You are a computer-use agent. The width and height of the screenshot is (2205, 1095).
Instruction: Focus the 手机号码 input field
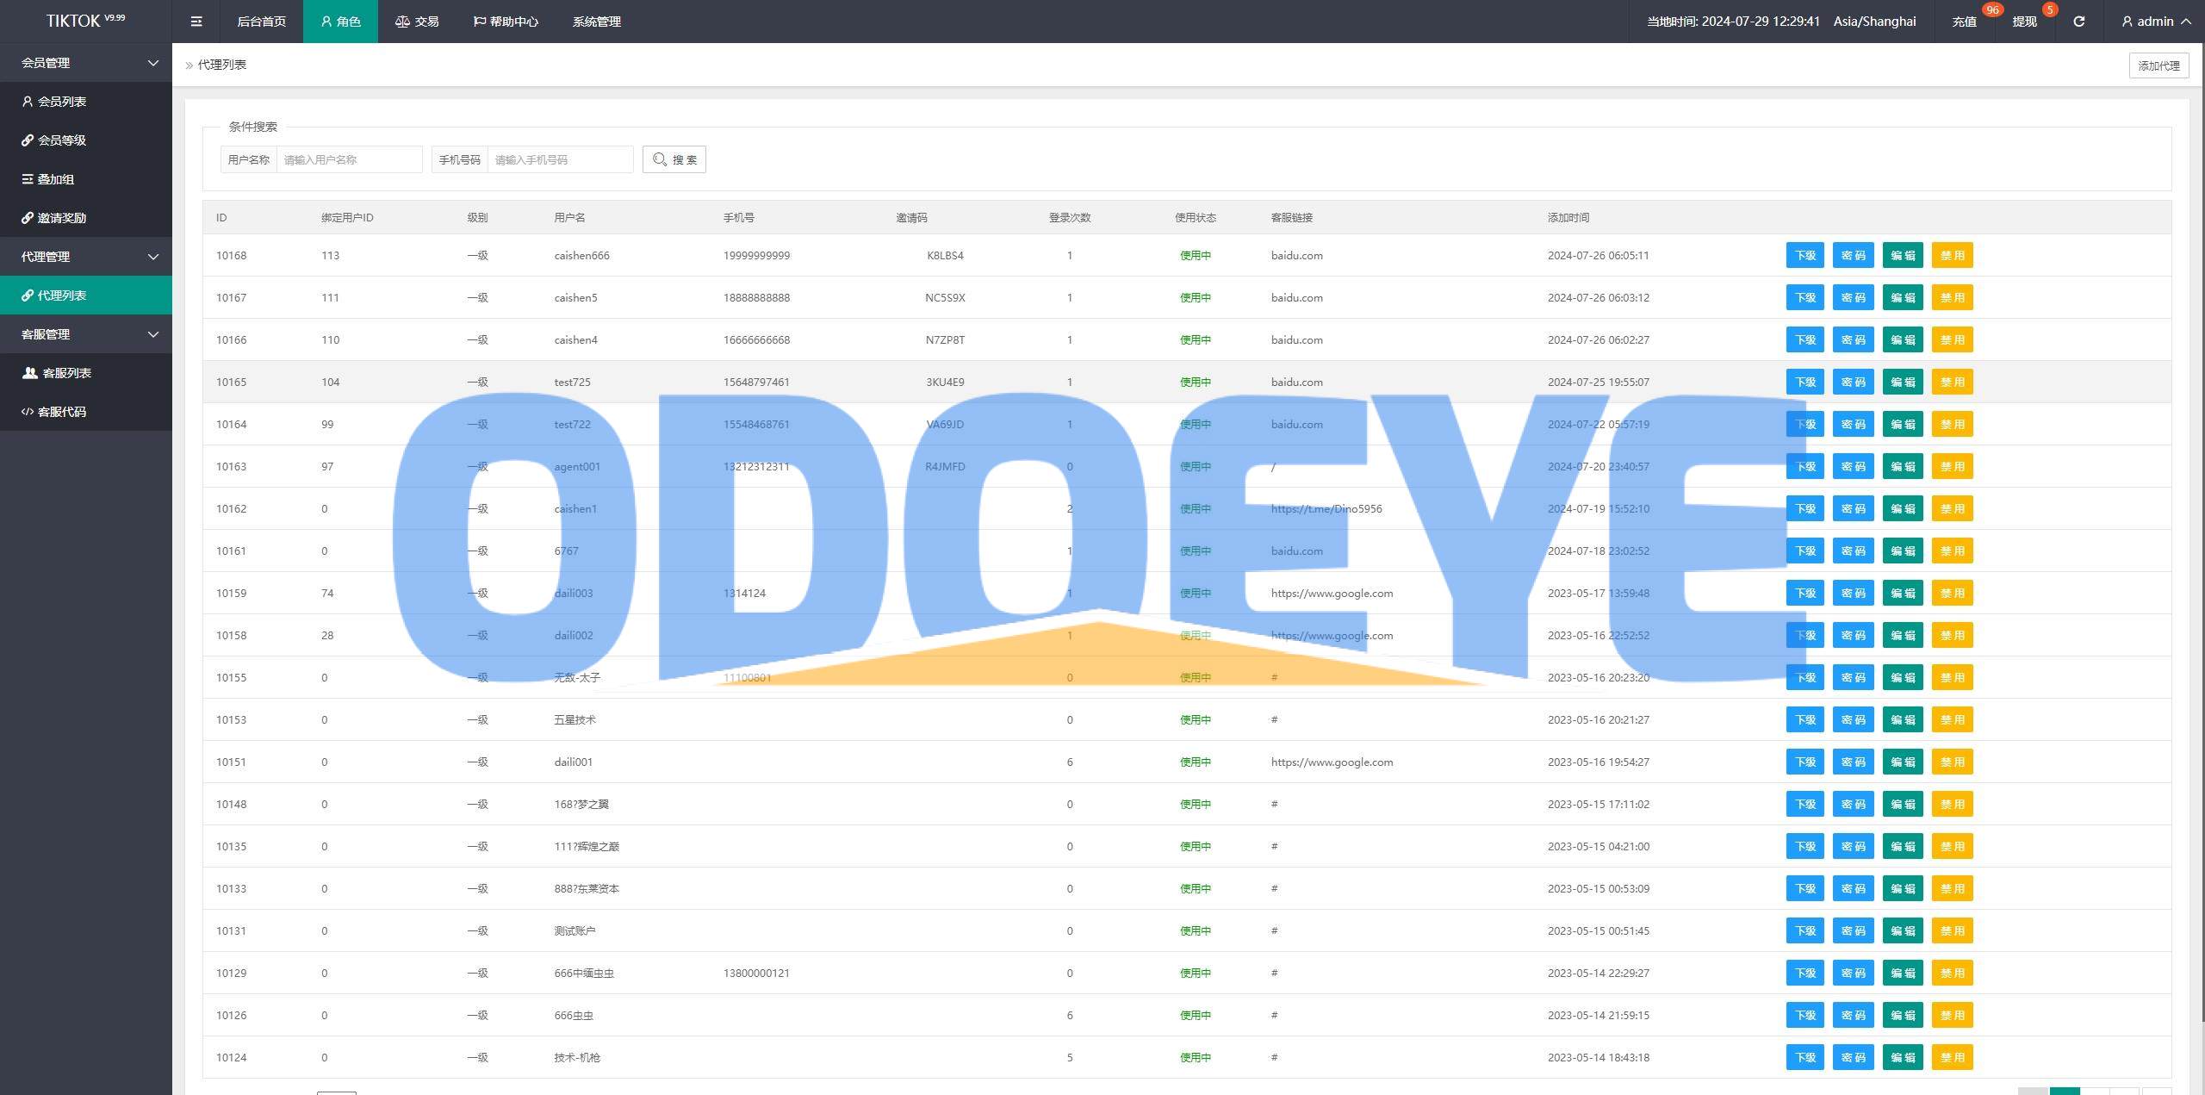[x=560, y=159]
